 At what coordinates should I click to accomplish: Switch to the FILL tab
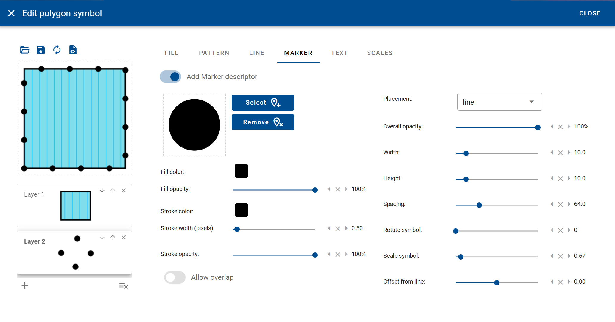[172, 53]
